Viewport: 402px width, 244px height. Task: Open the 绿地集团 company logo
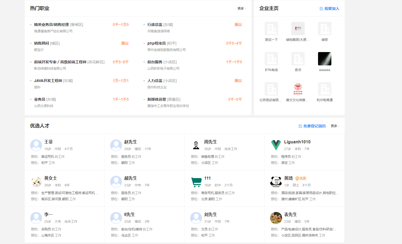pos(298,29)
